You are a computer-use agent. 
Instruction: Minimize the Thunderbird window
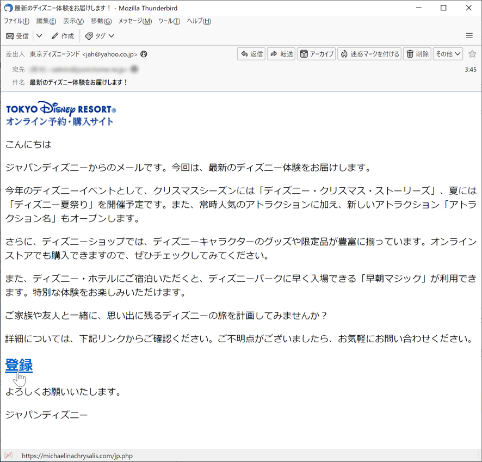(x=419, y=8)
